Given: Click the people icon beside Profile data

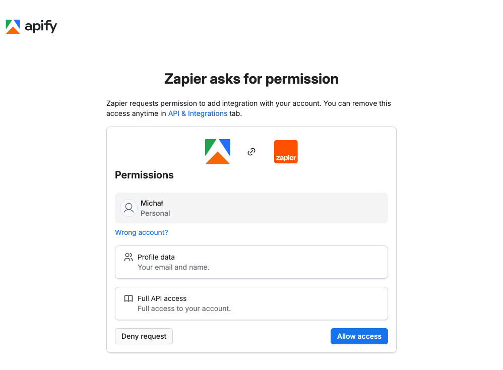Looking at the screenshot, I should (129, 257).
